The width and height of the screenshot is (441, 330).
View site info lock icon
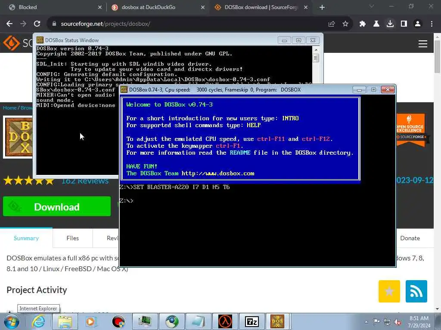point(54,24)
